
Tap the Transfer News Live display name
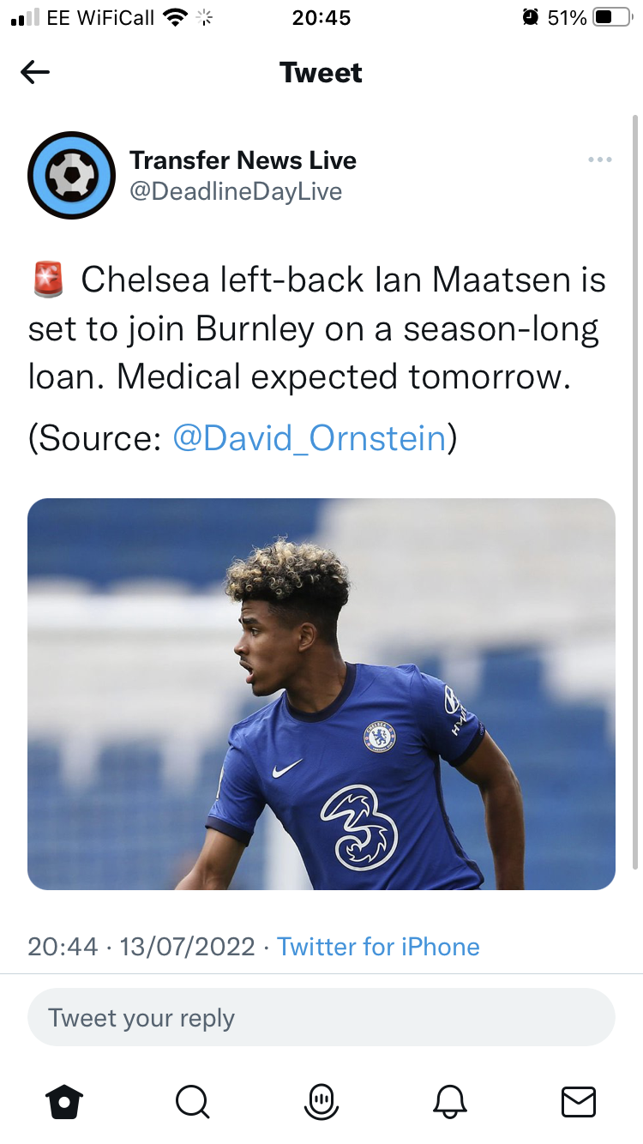pyautogui.click(x=243, y=160)
